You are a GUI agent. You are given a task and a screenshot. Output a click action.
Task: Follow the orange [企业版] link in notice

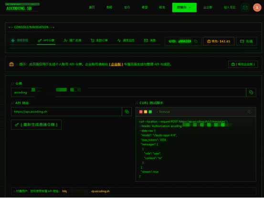tap(116, 64)
